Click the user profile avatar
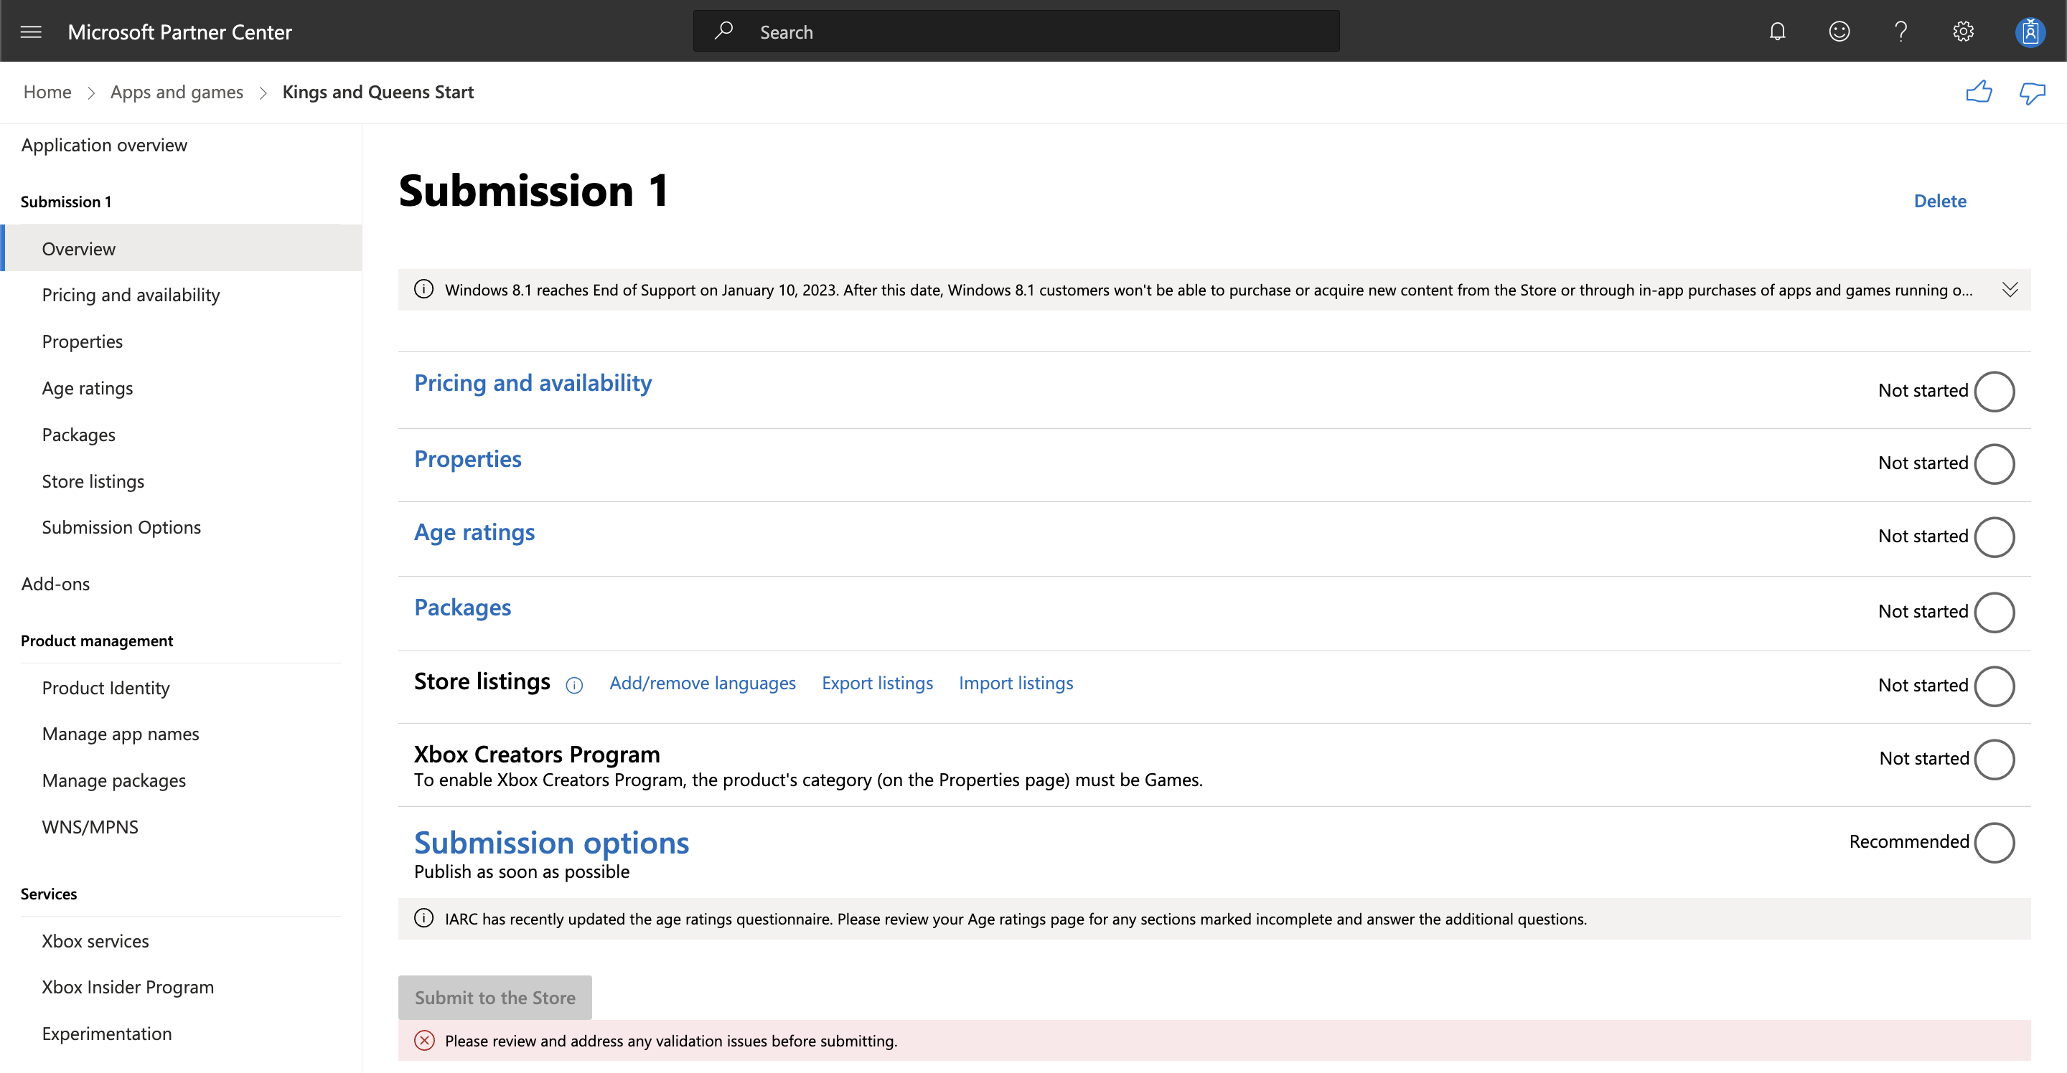2067x1073 pixels. coord(2029,32)
